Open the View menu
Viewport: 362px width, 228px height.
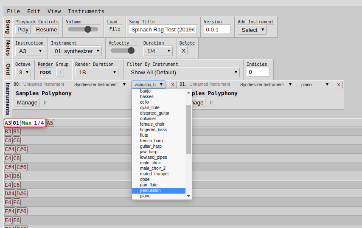54,11
